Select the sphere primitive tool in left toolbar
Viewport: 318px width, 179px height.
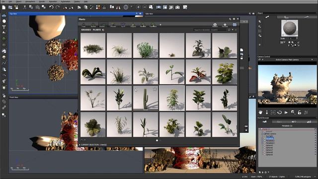coord(4,21)
